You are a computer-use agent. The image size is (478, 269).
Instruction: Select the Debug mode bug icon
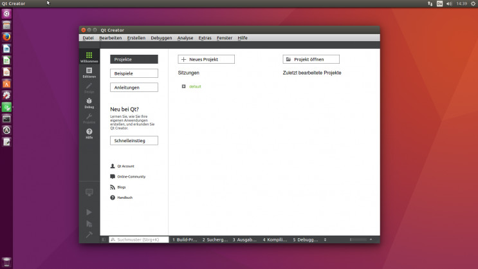[89, 103]
